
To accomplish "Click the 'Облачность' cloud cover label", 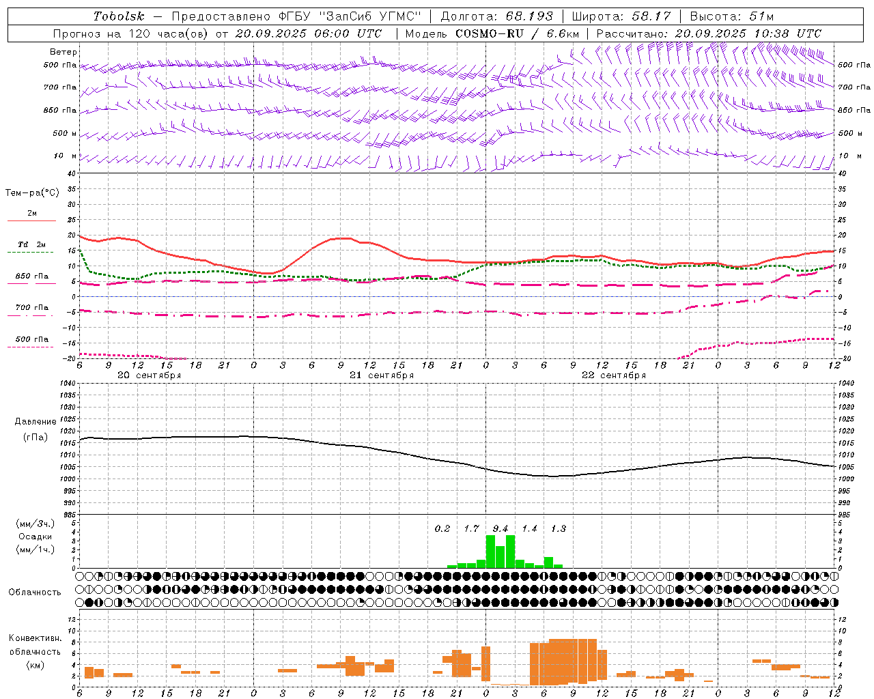I will [35, 592].
